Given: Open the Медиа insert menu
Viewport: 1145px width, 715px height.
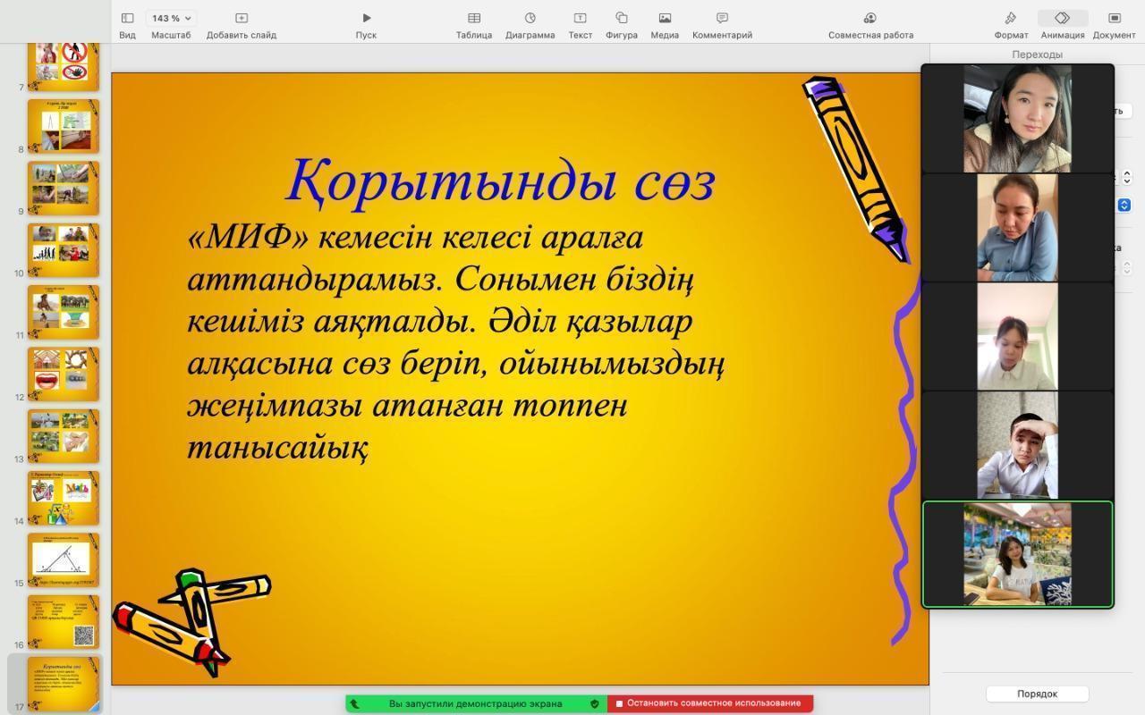Looking at the screenshot, I should tap(665, 18).
